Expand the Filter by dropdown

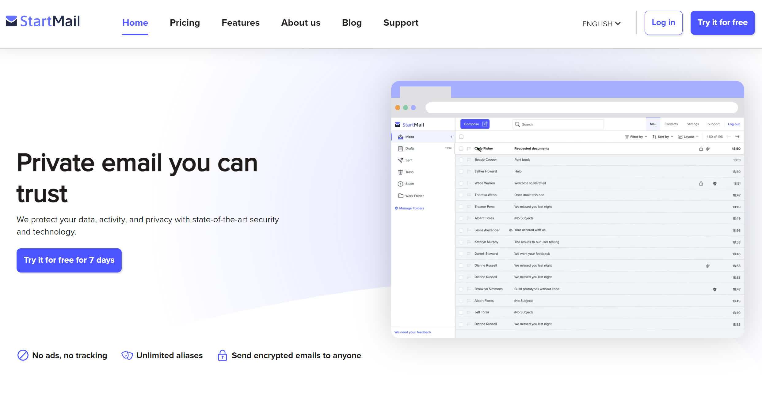636,137
